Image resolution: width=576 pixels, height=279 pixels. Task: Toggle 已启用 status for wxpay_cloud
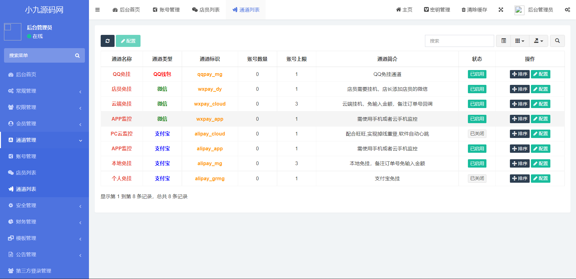[x=477, y=104]
